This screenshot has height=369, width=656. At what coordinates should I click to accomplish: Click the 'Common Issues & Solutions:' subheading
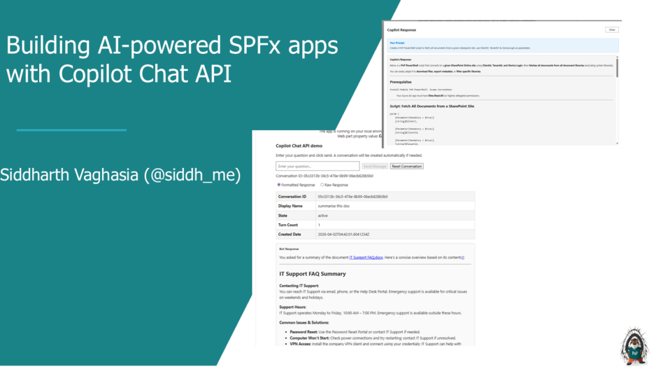click(304, 322)
